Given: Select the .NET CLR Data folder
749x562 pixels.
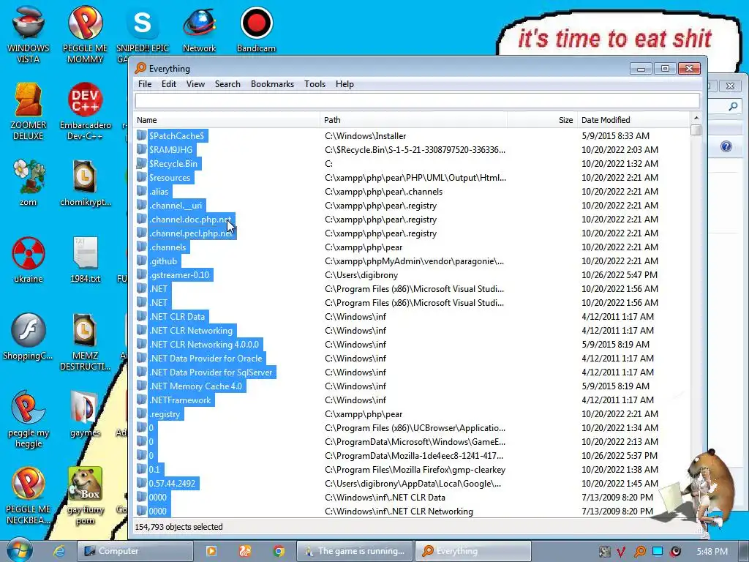Looking at the screenshot, I should tap(412, 316).
